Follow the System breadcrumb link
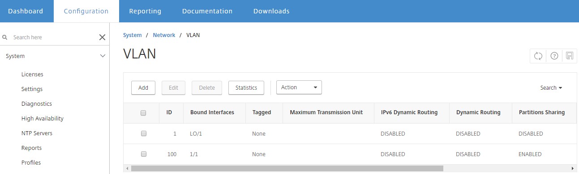 tap(133, 35)
